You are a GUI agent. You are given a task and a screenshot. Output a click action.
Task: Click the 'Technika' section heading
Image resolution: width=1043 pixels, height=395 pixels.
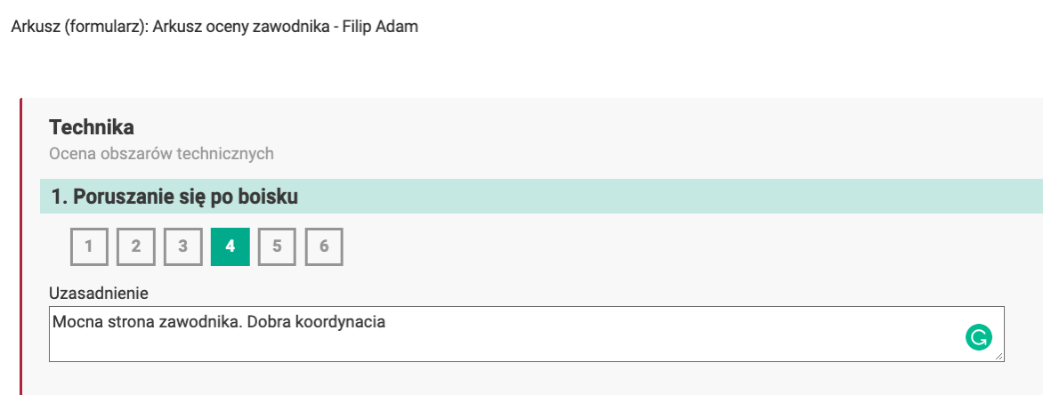tap(92, 127)
